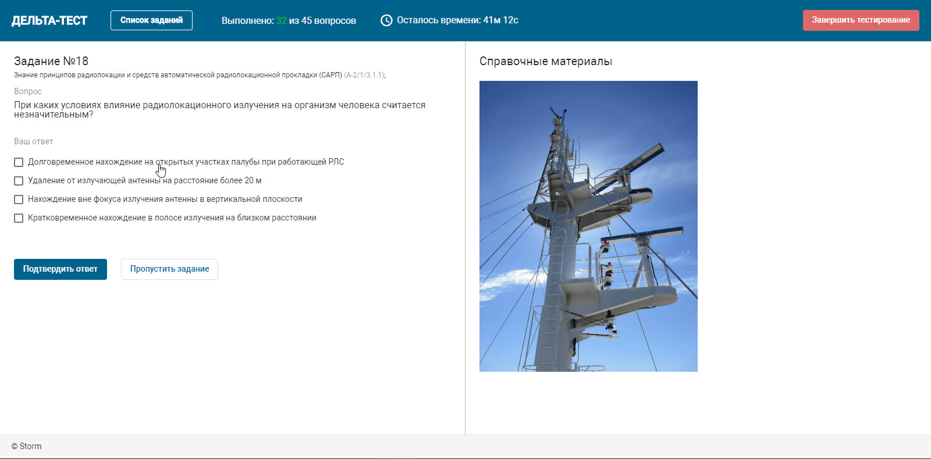Click the 'Вопрос' label
Screen dimensions: 931x459
tap(28, 91)
